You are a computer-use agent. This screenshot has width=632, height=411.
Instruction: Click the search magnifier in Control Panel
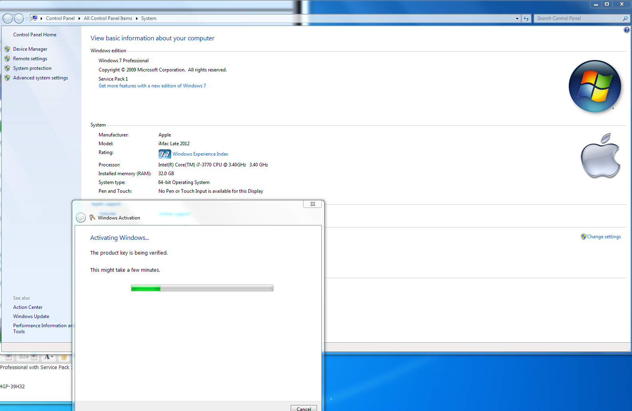click(625, 18)
